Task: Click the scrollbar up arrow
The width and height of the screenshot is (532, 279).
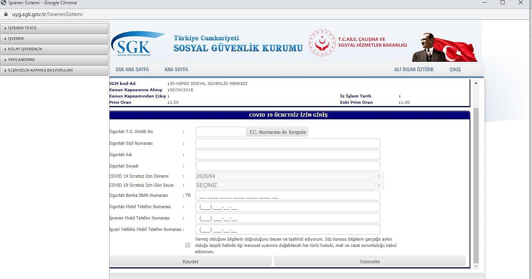Action: [476, 83]
